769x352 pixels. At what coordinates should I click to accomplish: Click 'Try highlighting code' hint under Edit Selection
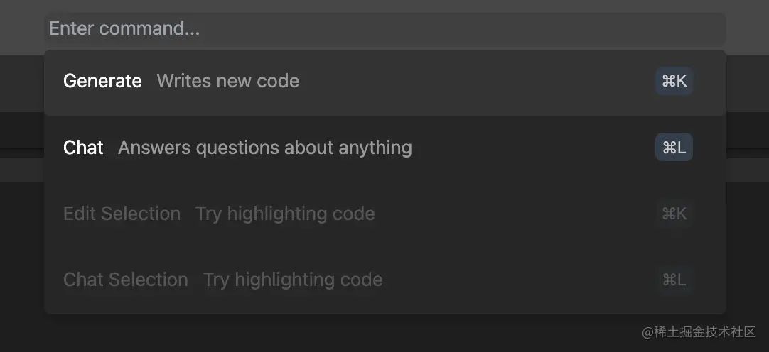click(x=285, y=214)
